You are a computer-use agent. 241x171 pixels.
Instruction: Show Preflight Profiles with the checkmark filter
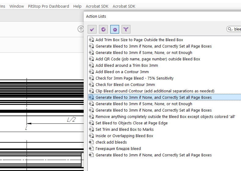(92, 29)
